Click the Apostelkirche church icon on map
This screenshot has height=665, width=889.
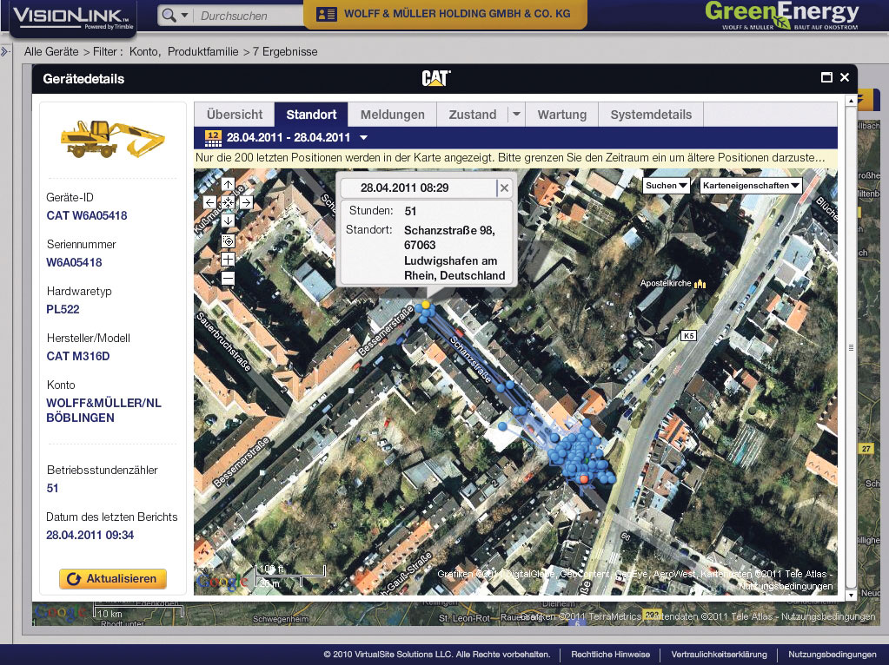click(700, 283)
